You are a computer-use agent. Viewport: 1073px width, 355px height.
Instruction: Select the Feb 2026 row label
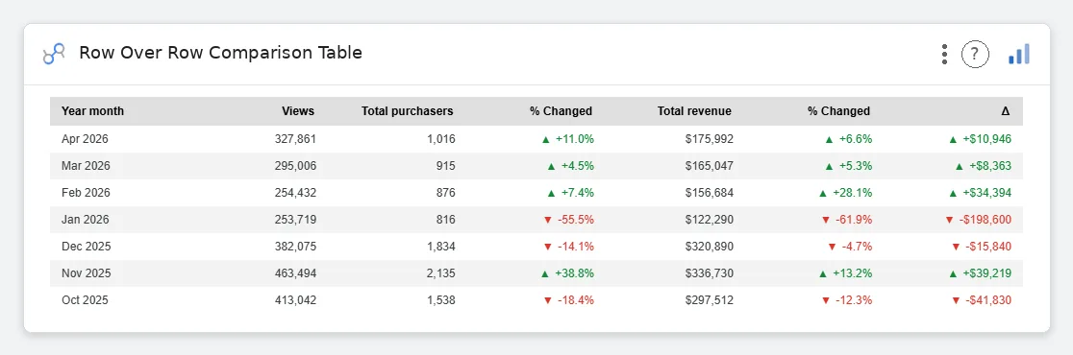pyautogui.click(x=86, y=193)
